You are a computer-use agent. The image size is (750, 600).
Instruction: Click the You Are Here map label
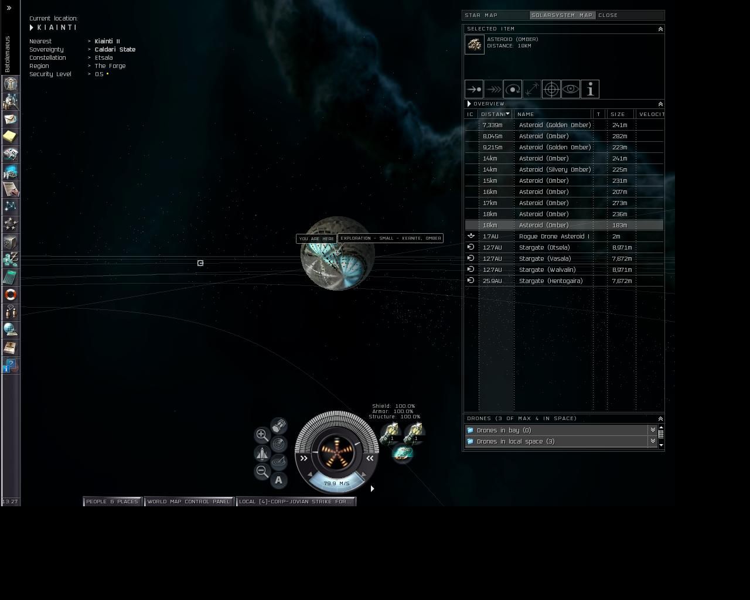[316, 239]
